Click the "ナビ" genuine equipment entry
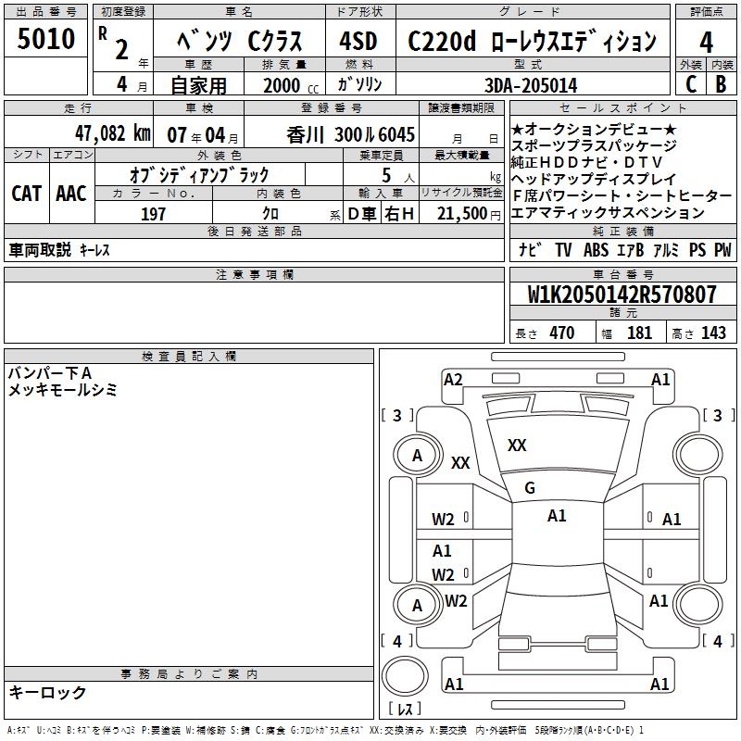Viewport: 741px width, 741px height. tap(530, 249)
